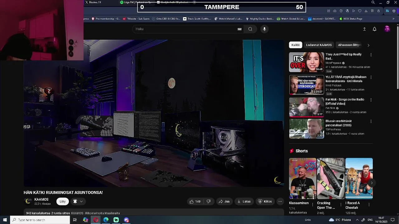Show more filter chips with right arrow
Image resolution: width=399 pixels, height=224 pixels.
tap(368, 45)
